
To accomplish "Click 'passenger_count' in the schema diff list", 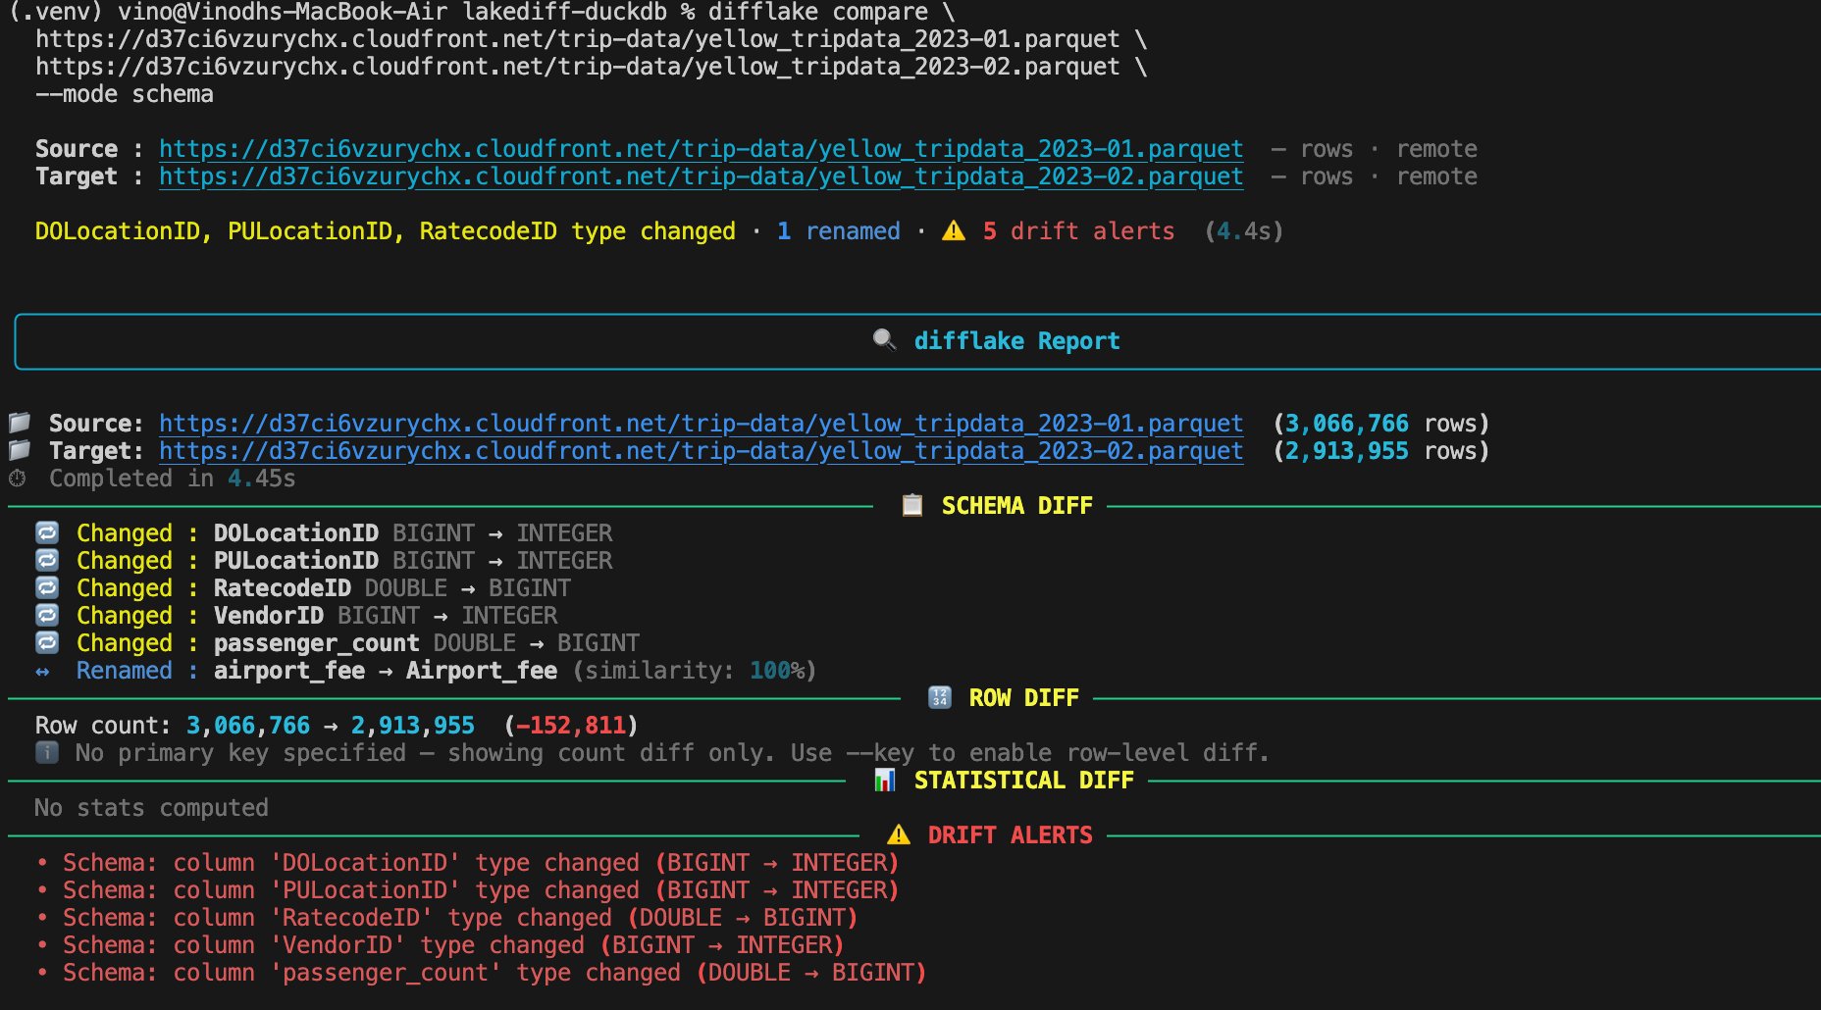I will (x=316, y=643).
